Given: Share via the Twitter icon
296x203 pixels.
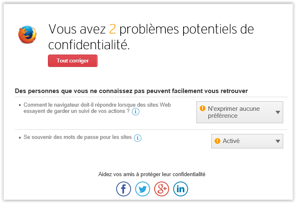Looking at the screenshot, I should click(x=143, y=189).
